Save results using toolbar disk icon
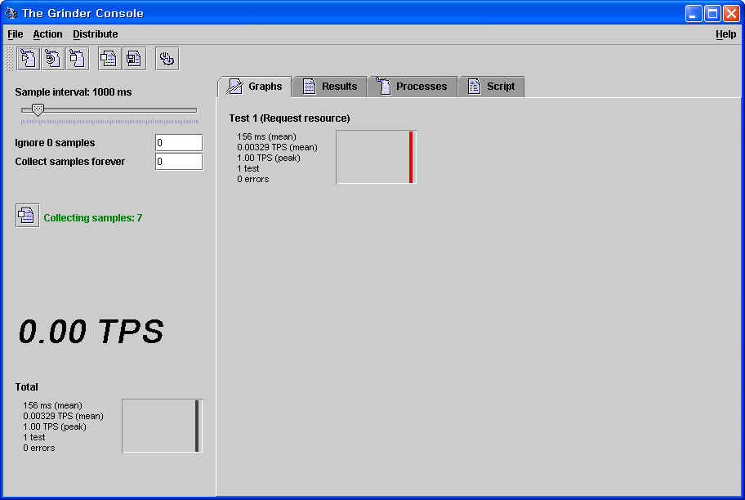The image size is (745, 500). click(135, 59)
